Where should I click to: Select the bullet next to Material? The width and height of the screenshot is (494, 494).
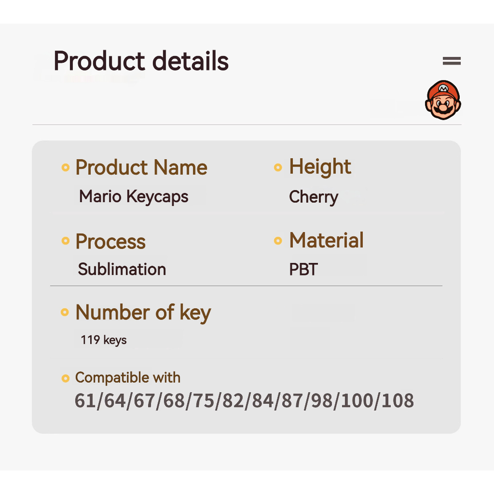point(278,240)
